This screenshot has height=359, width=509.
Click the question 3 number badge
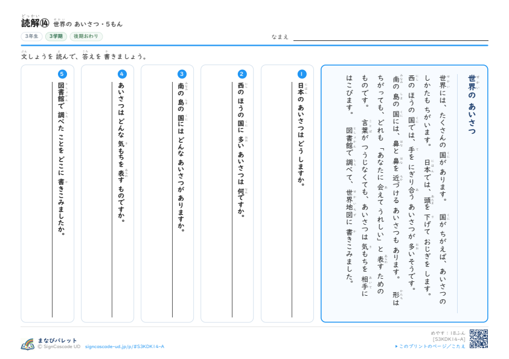point(182,74)
